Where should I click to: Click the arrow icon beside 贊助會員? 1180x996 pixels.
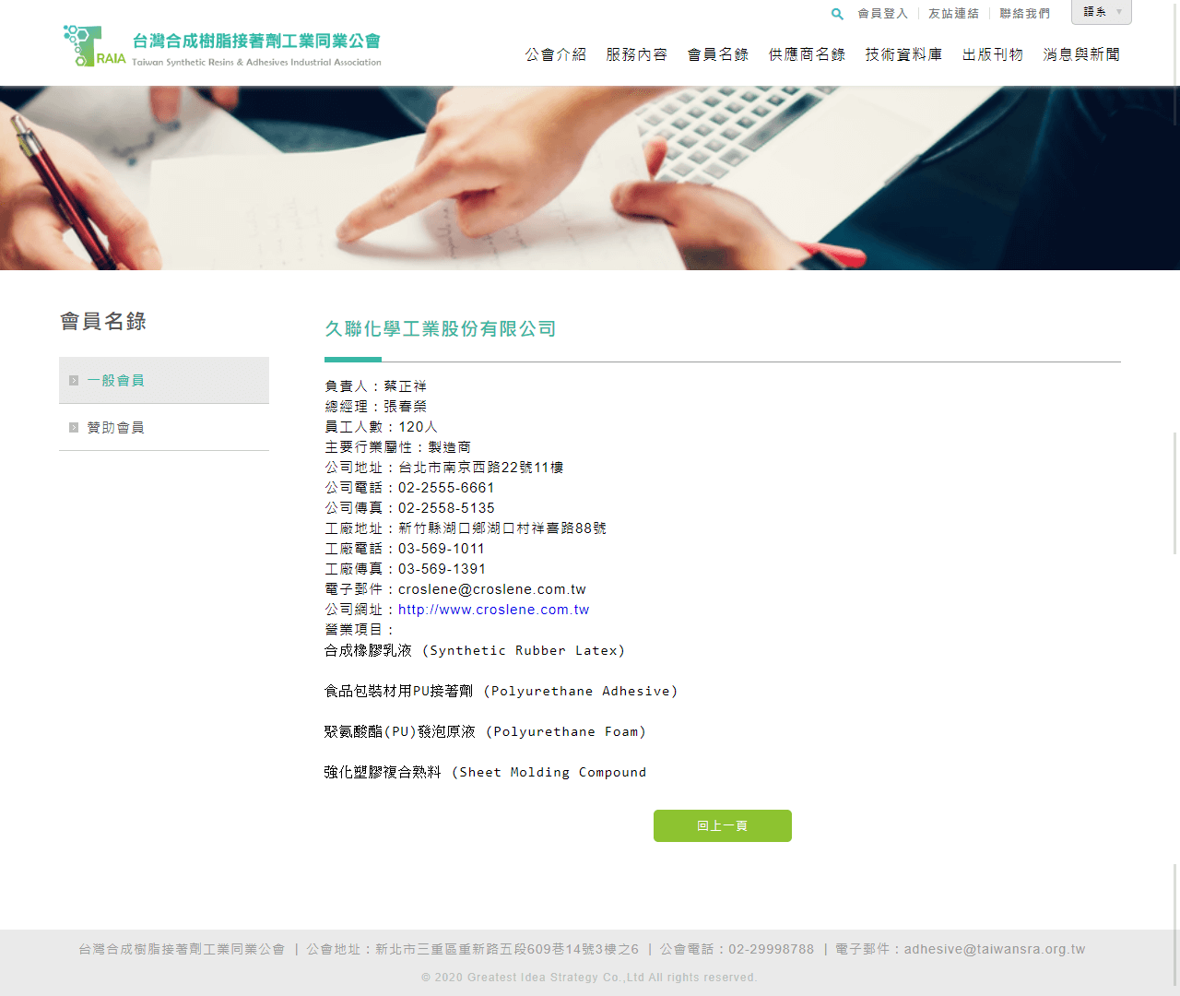click(x=74, y=428)
